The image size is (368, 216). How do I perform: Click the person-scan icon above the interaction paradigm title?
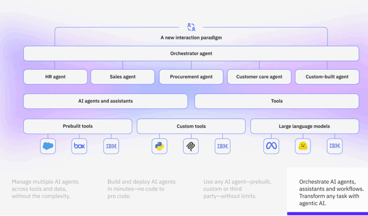[191, 27]
